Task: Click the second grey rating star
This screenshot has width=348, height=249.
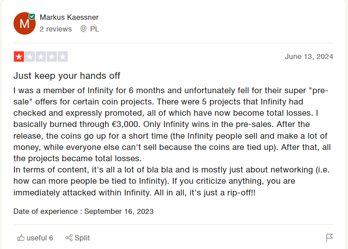Action: pos(30,57)
